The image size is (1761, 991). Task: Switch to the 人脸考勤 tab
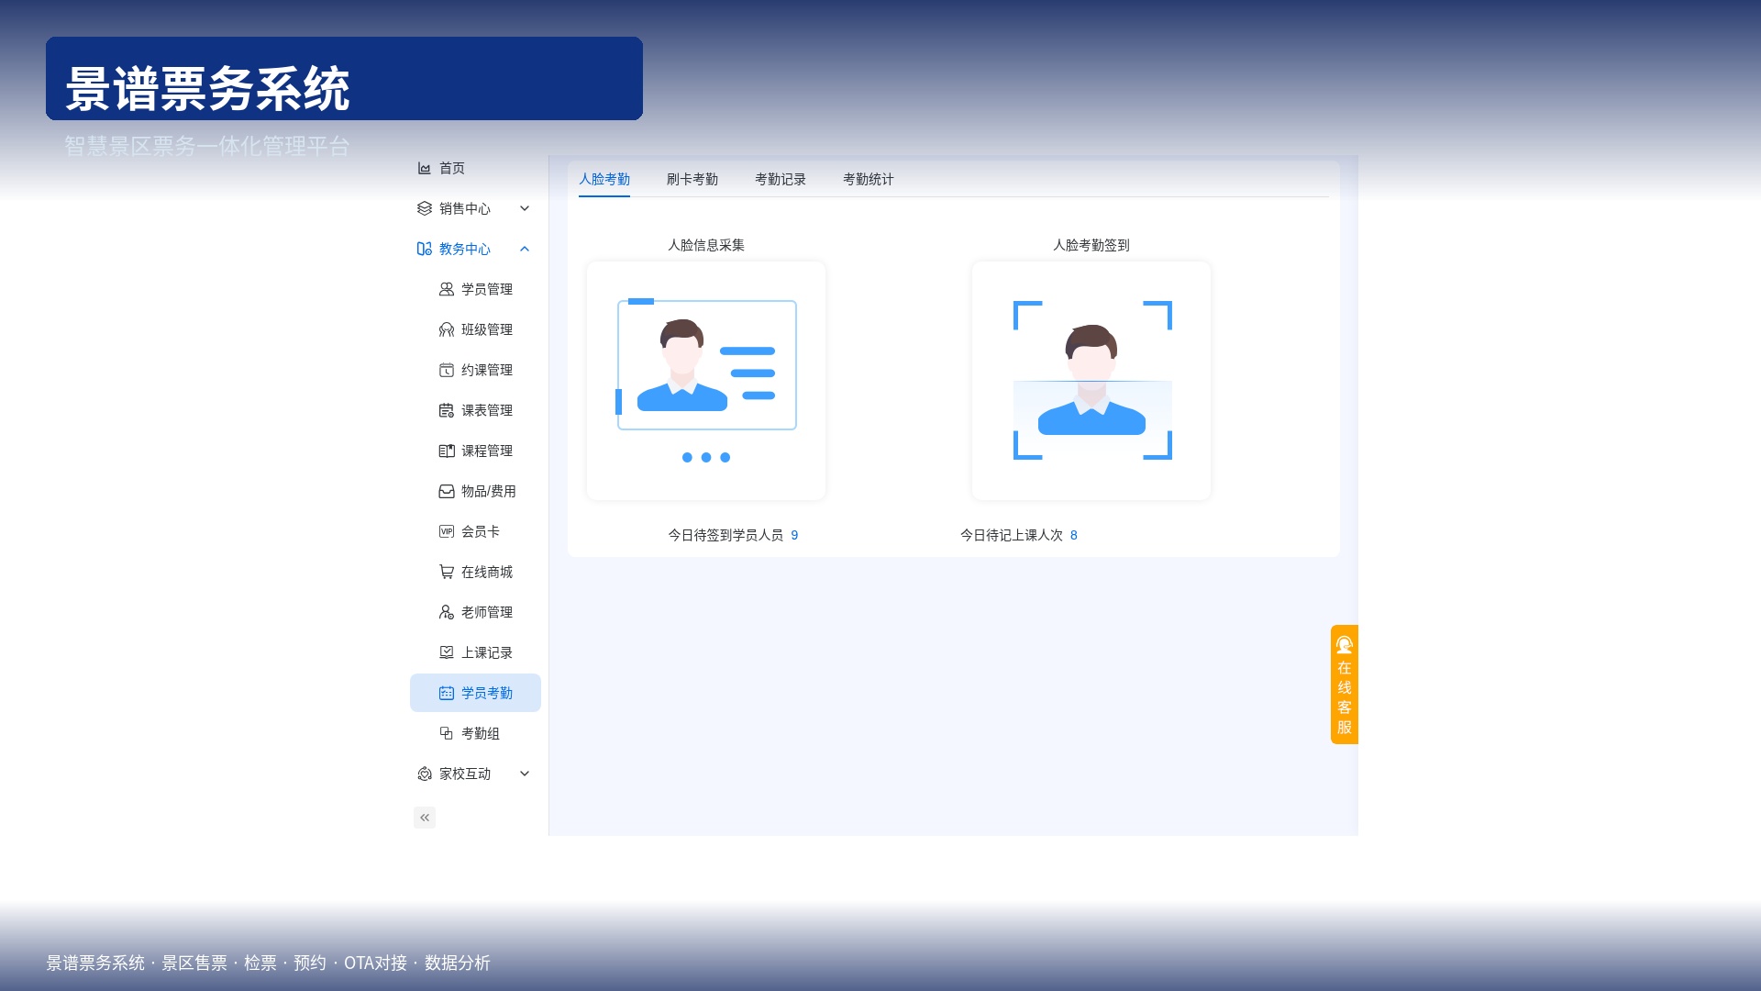[x=604, y=179]
